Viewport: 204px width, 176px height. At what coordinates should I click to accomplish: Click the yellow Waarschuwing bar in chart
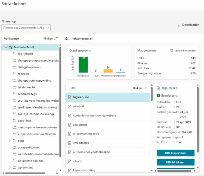pos(108,71)
